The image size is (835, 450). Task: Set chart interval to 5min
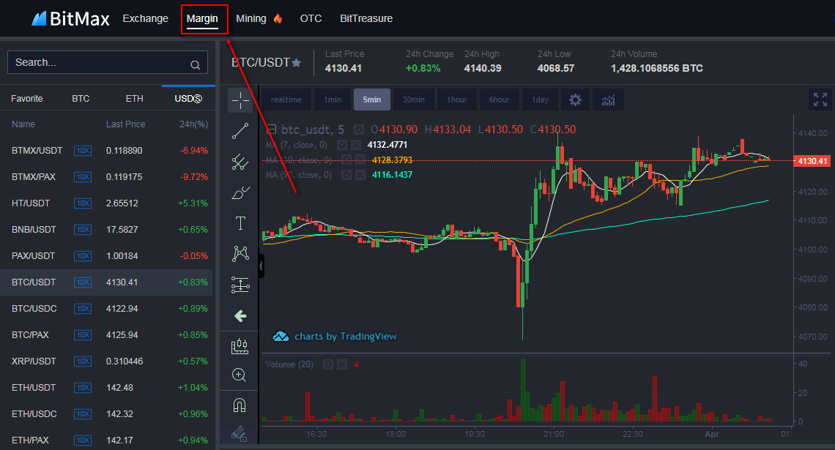(x=371, y=100)
